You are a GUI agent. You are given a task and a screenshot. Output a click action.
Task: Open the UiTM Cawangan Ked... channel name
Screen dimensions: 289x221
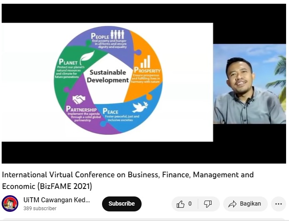57,200
